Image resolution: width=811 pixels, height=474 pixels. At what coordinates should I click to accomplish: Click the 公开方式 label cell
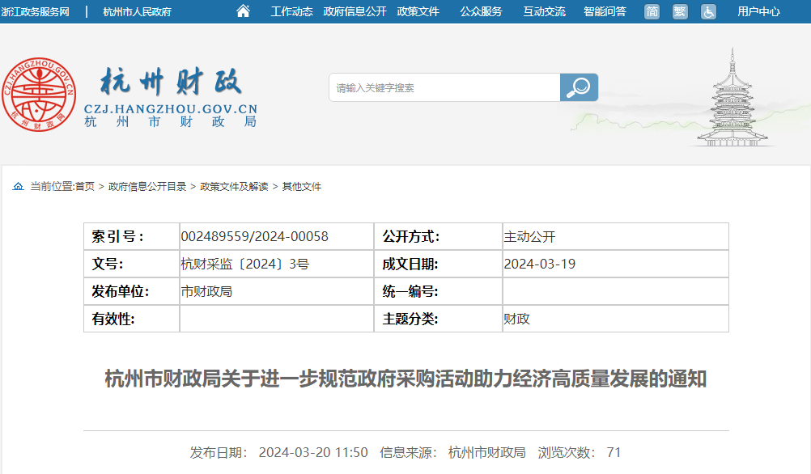pos(438,236)
